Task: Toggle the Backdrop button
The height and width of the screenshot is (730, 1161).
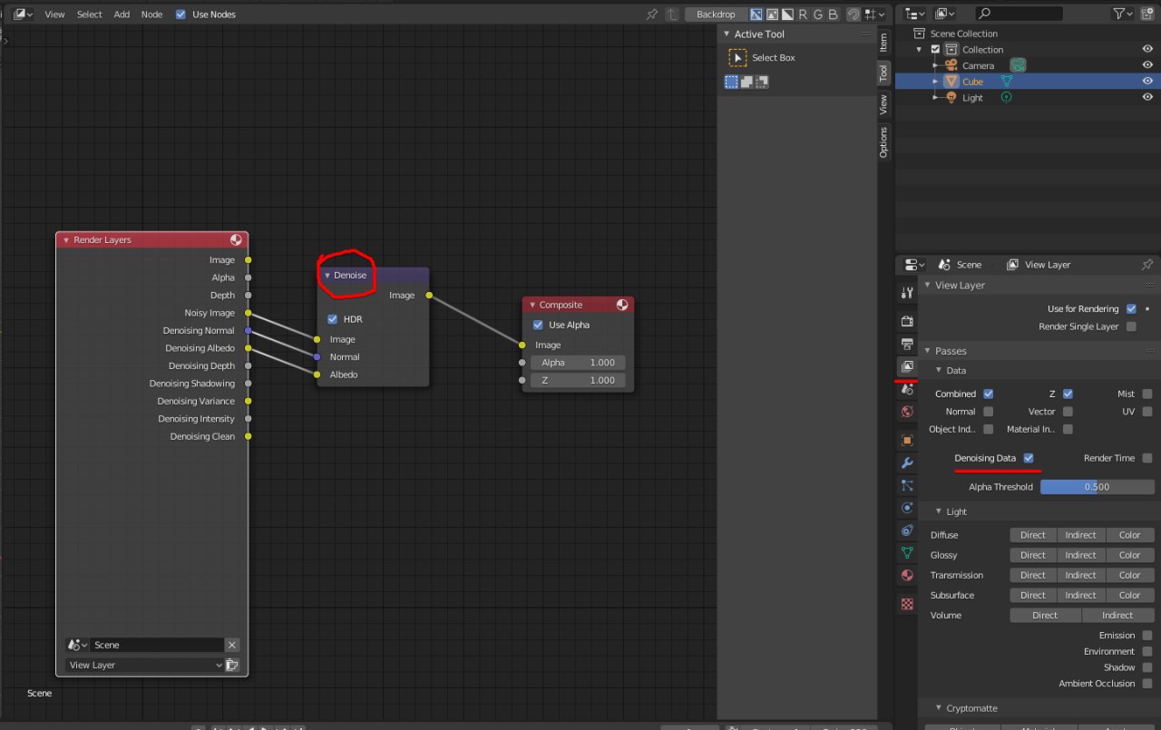Action: [717, 15]
